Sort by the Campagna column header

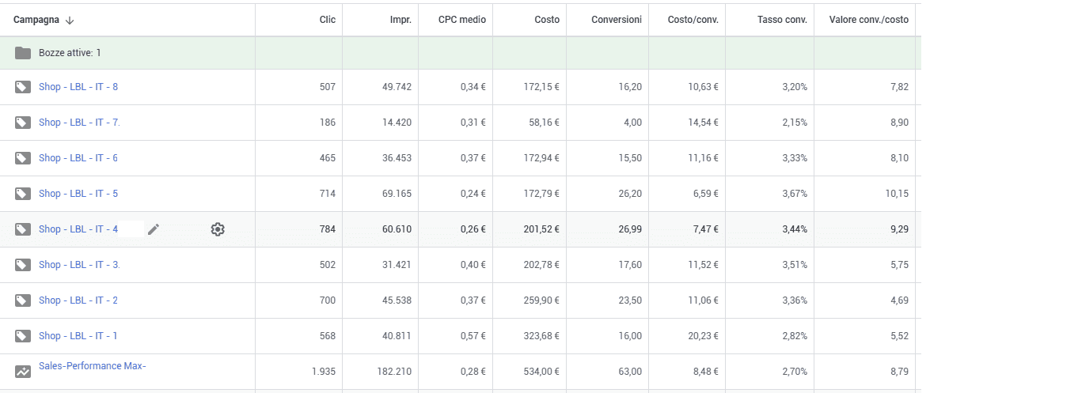point(37,20)
